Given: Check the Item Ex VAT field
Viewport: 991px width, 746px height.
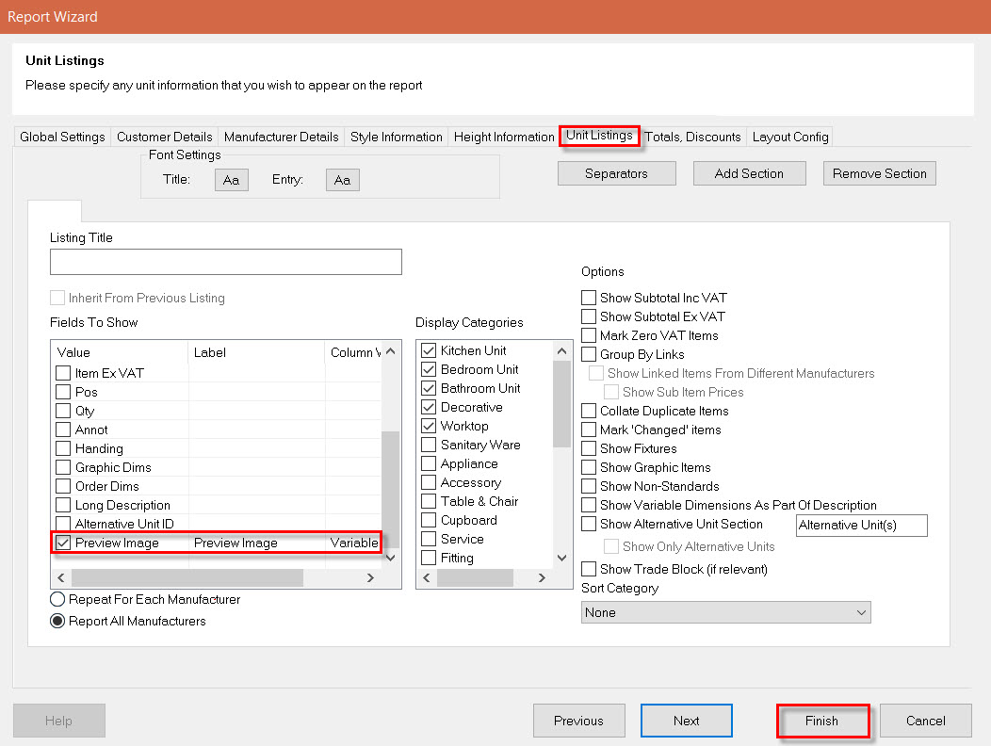Looking at the screenshot, I should point(64,373).
